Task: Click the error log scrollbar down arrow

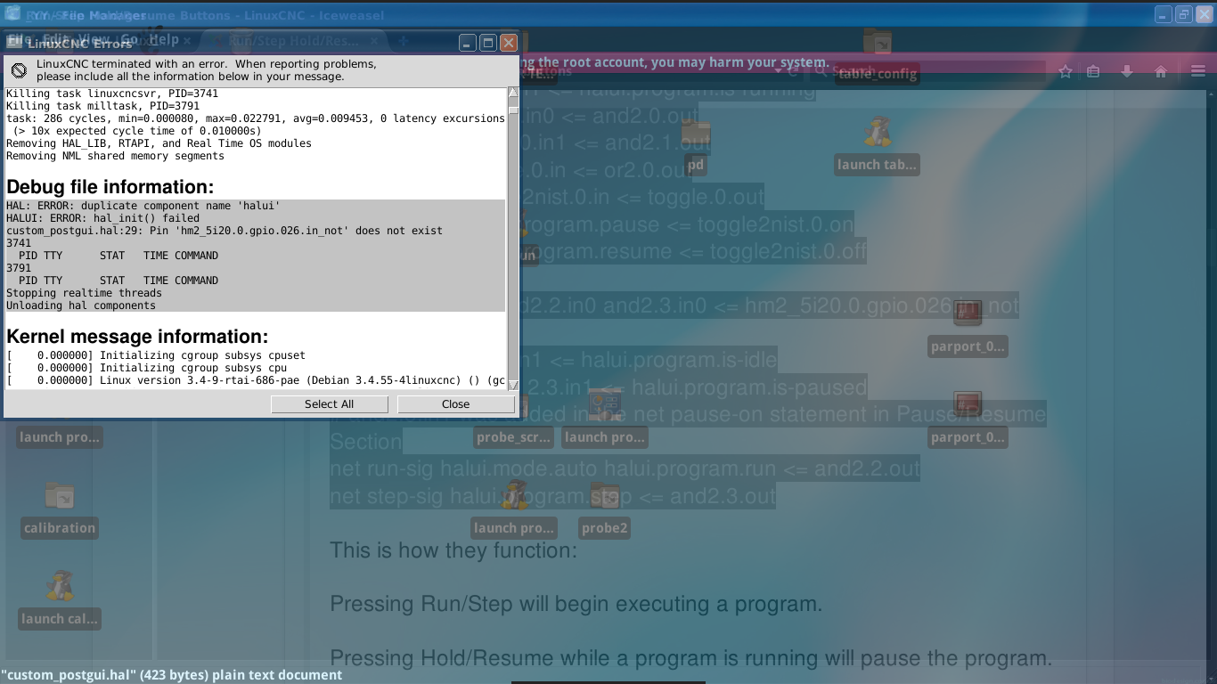Action: [x=513, y=384]
